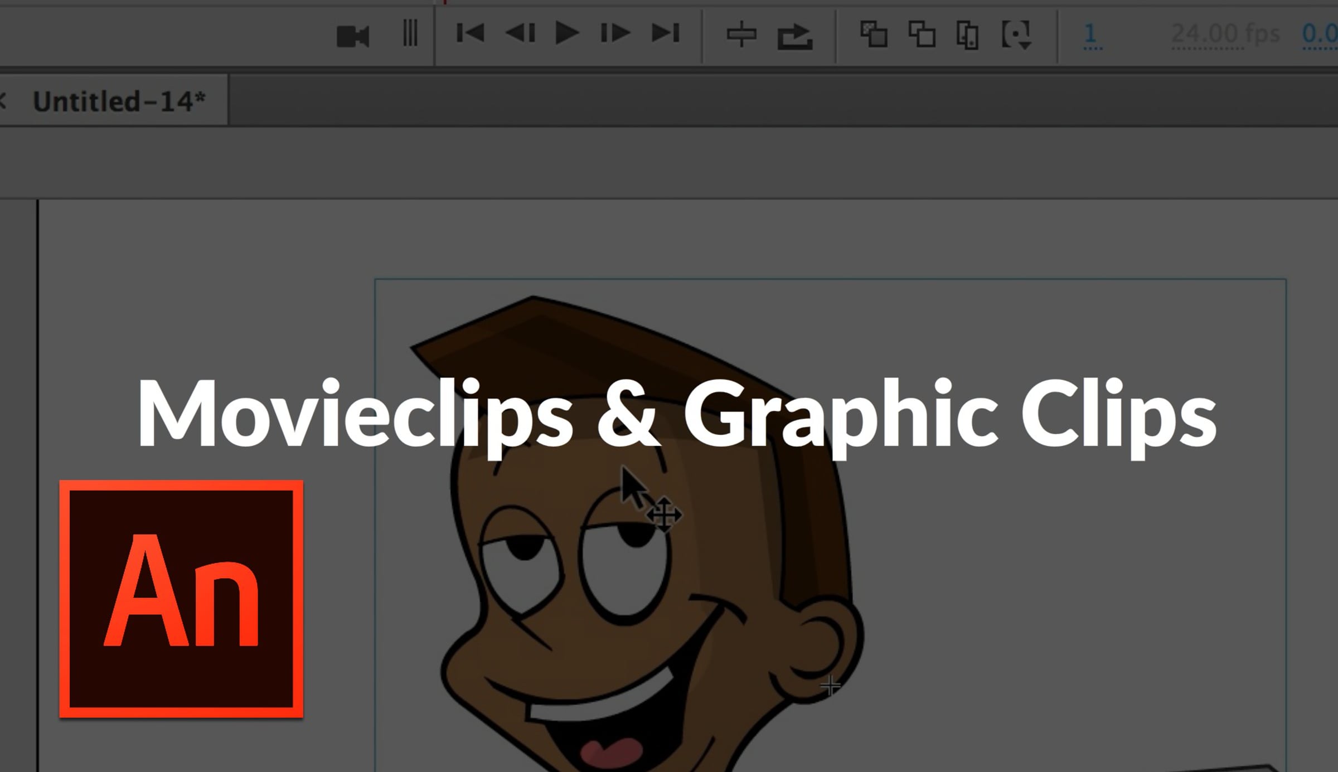Click the Center Frame icon
Screen dimensions: 1338x772
tap(741, 35)
